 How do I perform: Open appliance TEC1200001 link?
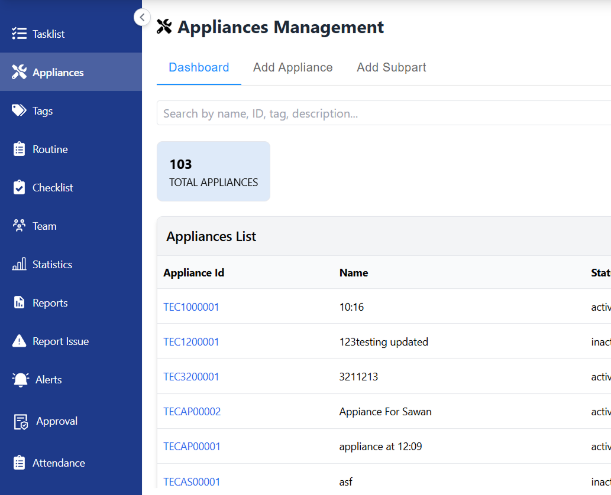click(x=191, y=341)
